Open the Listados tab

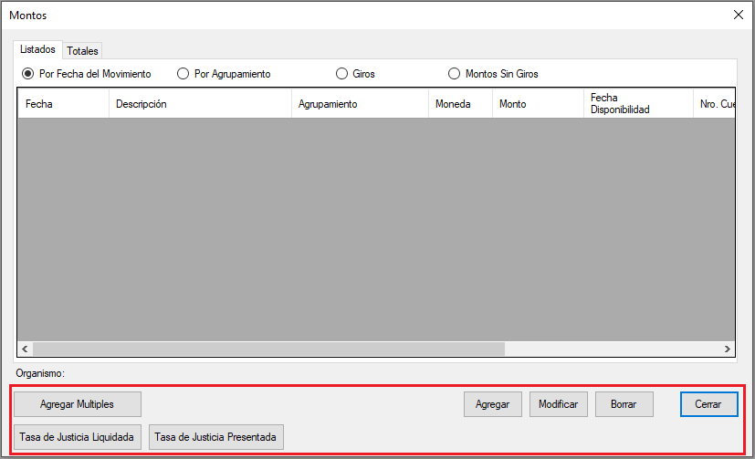[x=37, y=49]
